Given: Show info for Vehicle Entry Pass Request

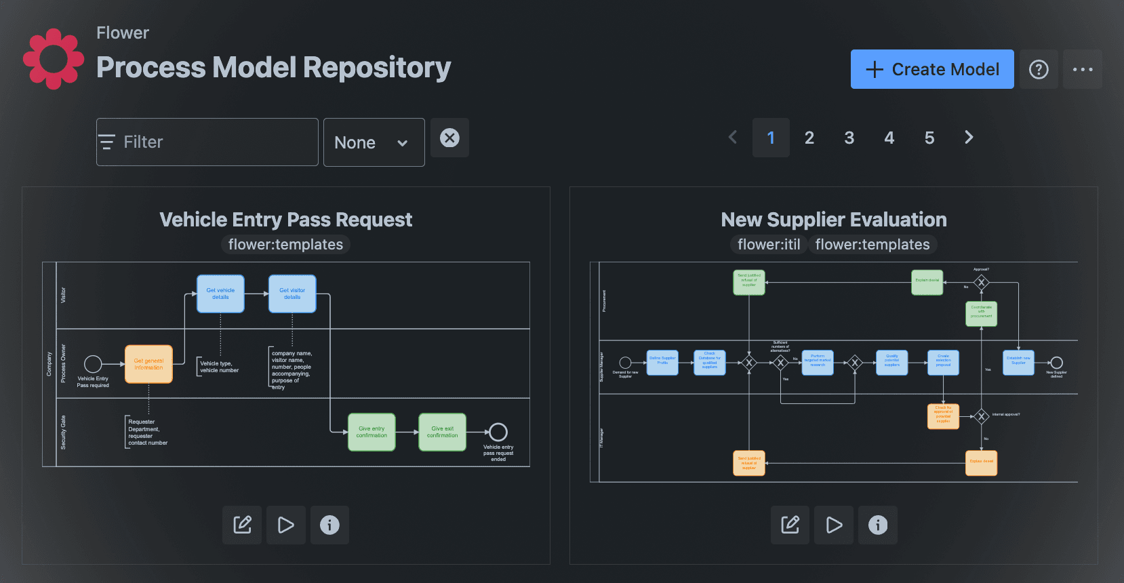Looking at the screenshot, I should (329, 525).
